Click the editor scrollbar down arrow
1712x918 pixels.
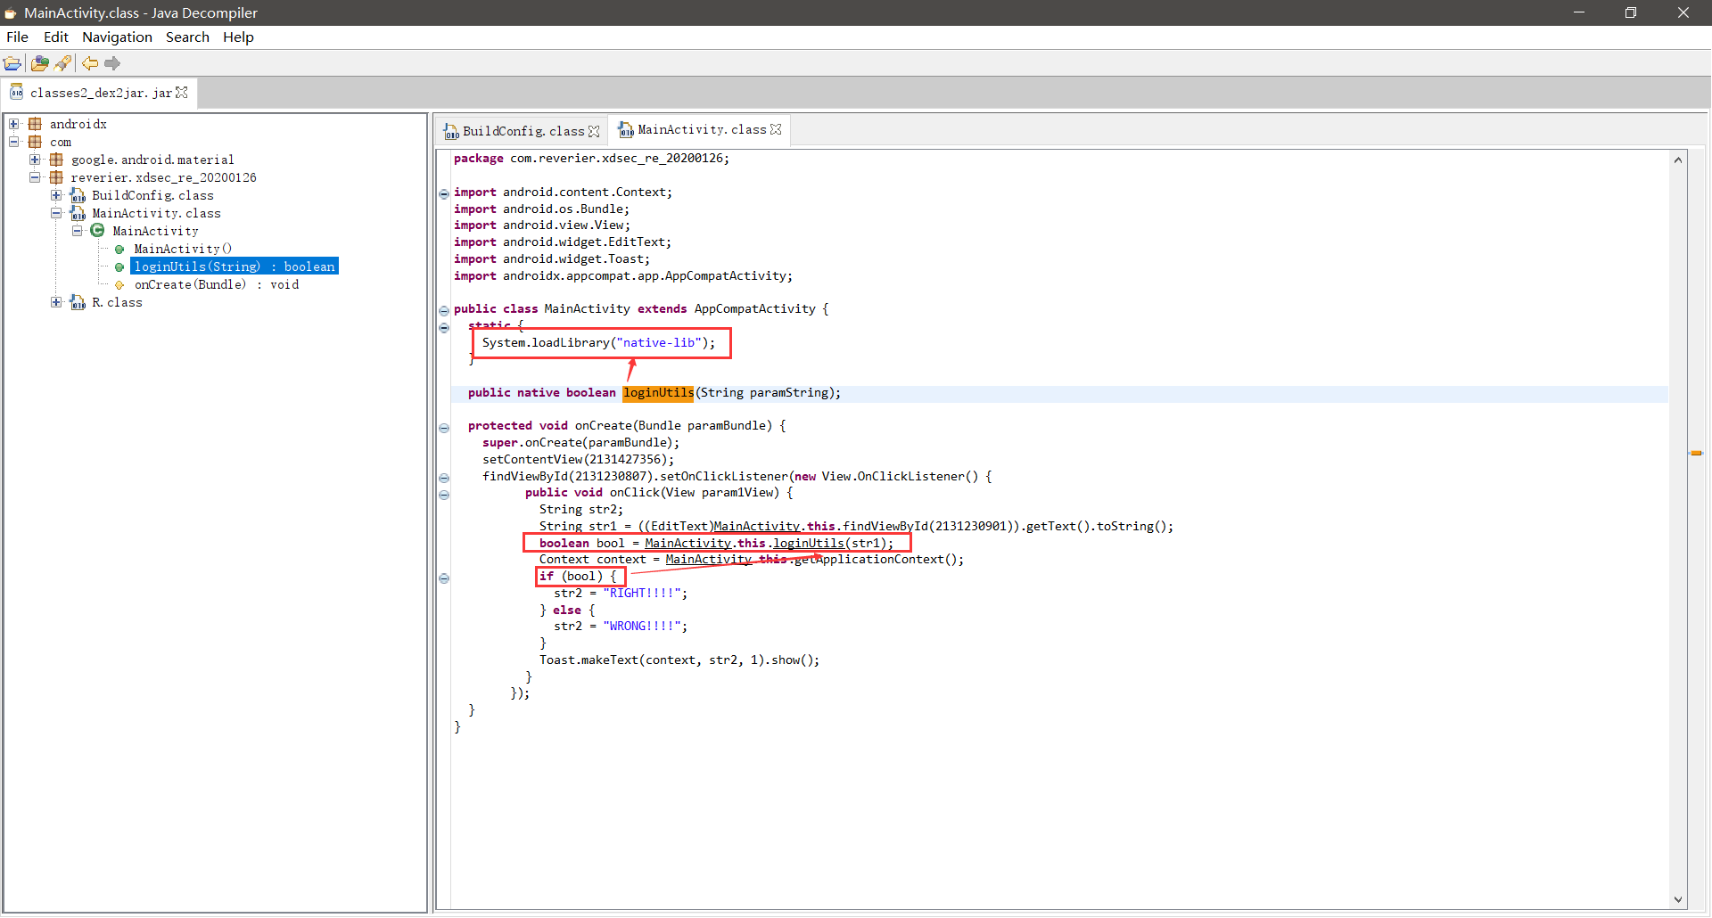click(x=1678, y=900)
